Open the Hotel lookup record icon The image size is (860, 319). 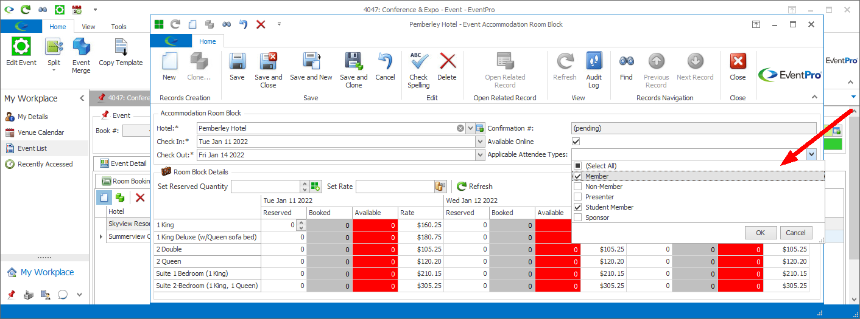click(480, 128)
